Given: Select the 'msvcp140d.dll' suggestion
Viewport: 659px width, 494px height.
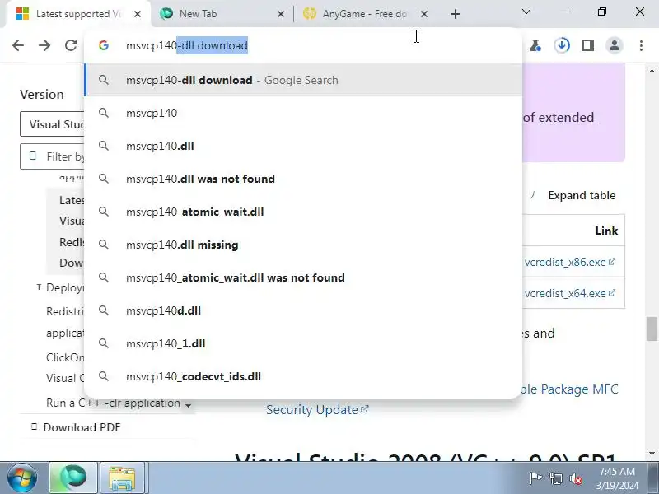Looking at the screenshot, I should (x=303, y=310).
